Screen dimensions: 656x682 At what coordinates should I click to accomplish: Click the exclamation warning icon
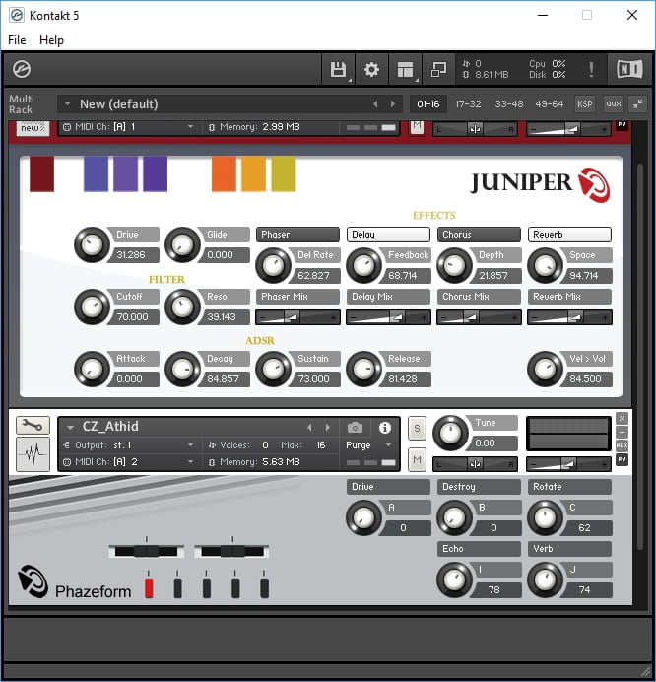point(591,70)
